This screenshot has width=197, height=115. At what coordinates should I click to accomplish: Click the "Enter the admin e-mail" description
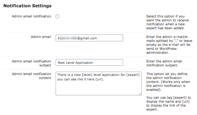click(x=165, y=45)
